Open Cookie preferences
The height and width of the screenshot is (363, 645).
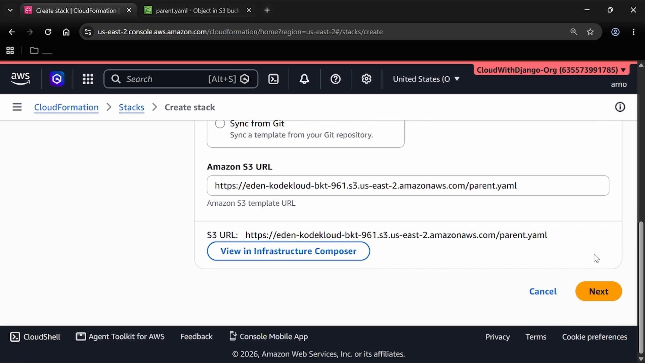coord(595,337)
